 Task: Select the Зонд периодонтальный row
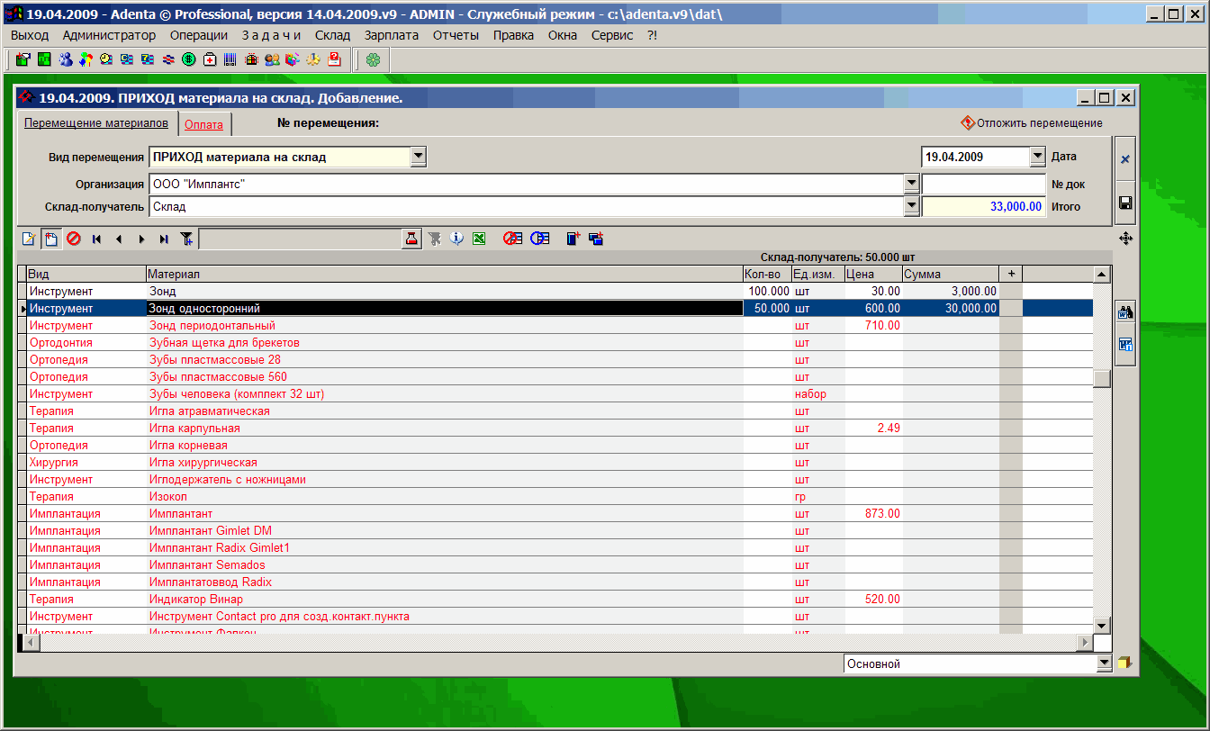click(x=212, y=325)
